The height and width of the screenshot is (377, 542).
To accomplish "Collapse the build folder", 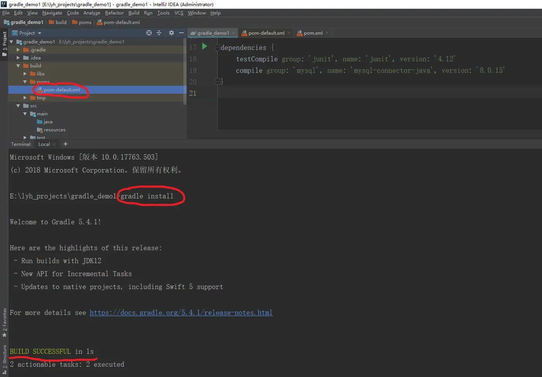I will coord(18,66).
